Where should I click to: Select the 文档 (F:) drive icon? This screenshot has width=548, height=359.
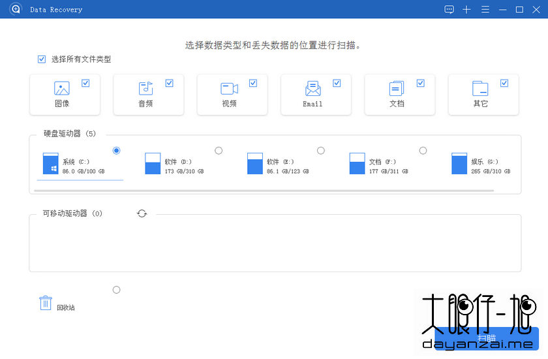358,163
